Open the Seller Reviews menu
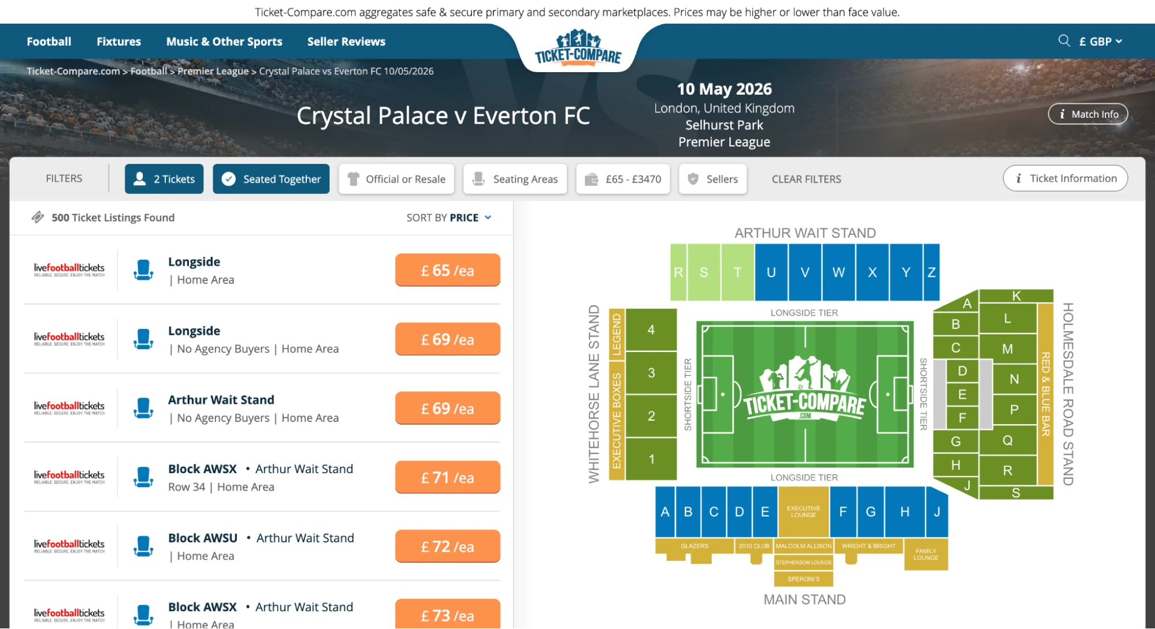The image size is (1155, 629). click(346, 41)
